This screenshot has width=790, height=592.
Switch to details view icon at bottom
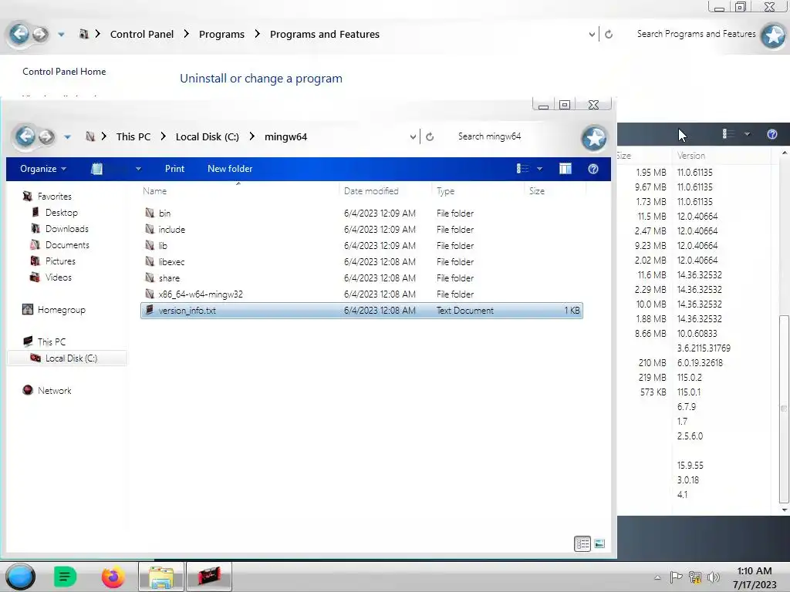[582, 543]
